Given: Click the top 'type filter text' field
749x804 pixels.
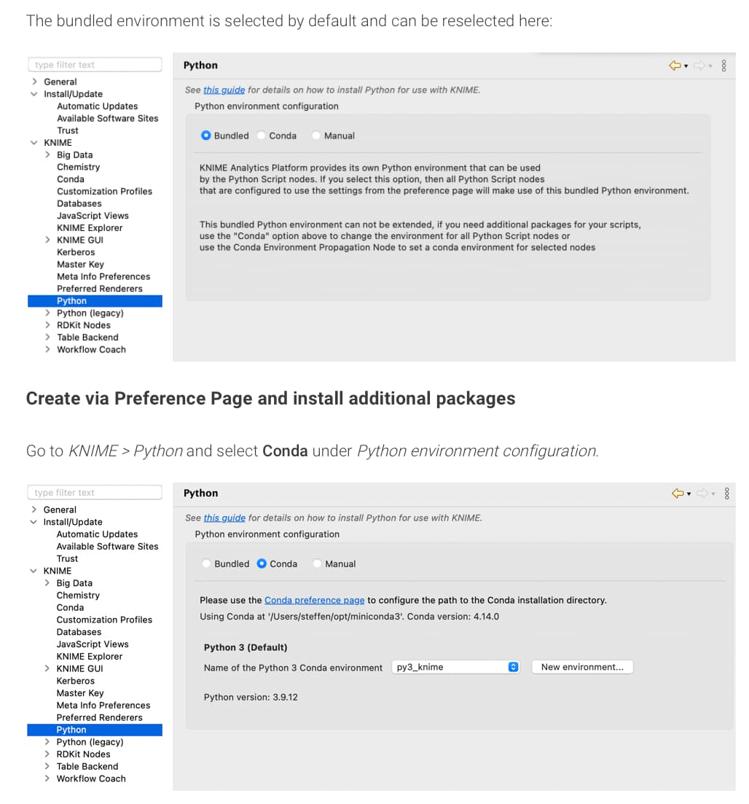Looking at the screenshot, I should tap(95, 65).
